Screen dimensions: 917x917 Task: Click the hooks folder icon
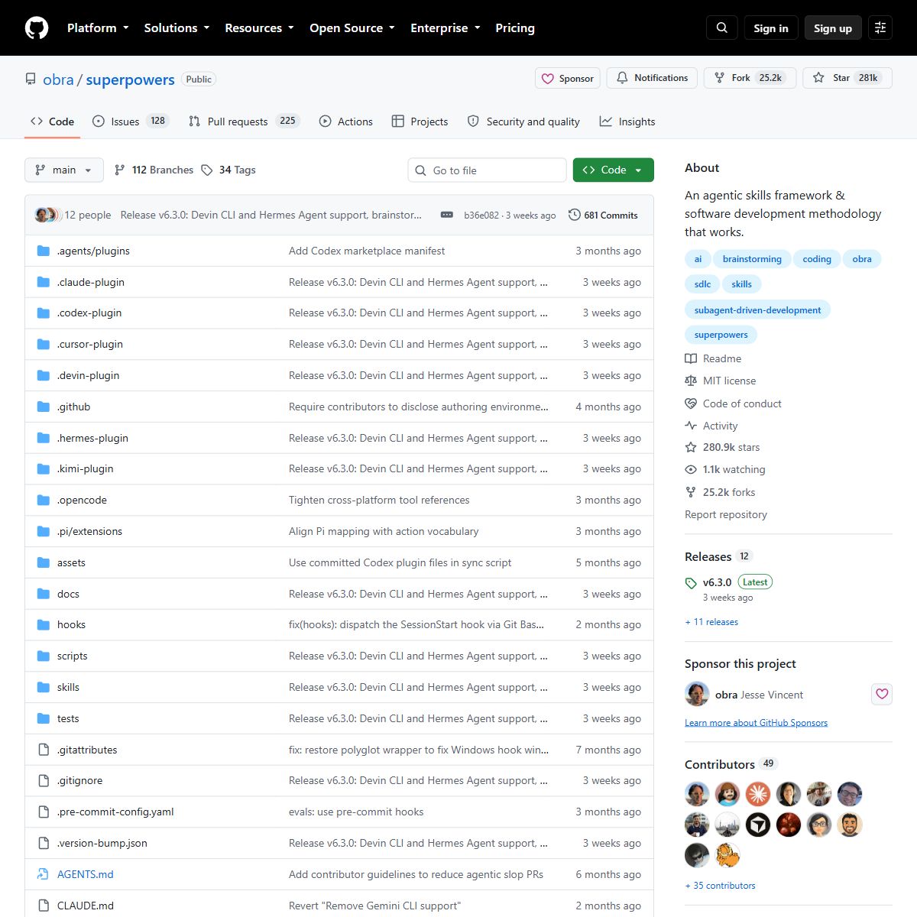[44, 624]
